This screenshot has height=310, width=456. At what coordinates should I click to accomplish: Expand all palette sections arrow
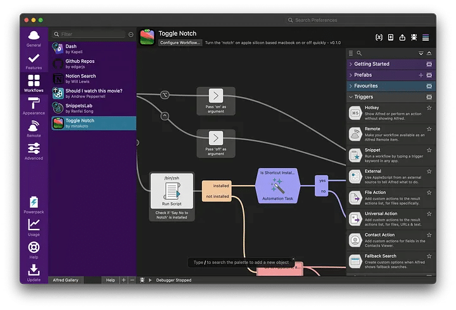click(x=421, y=53)
